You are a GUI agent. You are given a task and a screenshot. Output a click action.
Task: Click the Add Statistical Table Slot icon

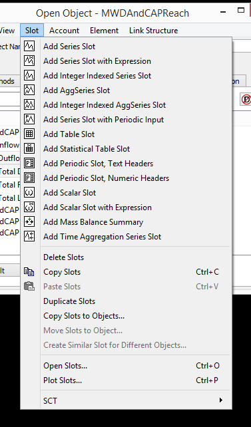(x=29, y=149)
